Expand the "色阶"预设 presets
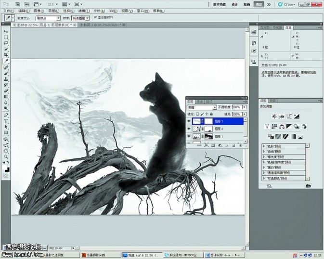The height and width of the screenshot is (259, 324). [x=264, y=146]
